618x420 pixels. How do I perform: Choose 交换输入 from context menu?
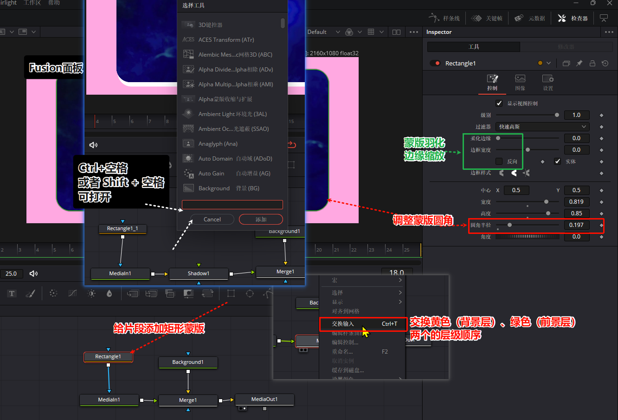[363, 324]
